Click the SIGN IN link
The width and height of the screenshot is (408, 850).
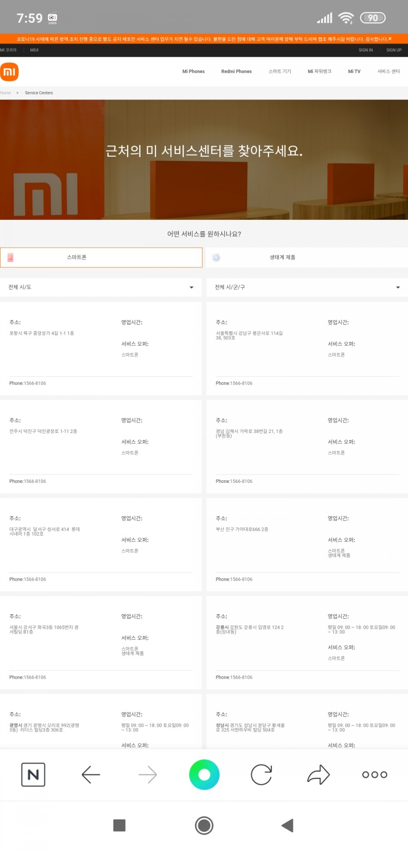coord(365,50)
